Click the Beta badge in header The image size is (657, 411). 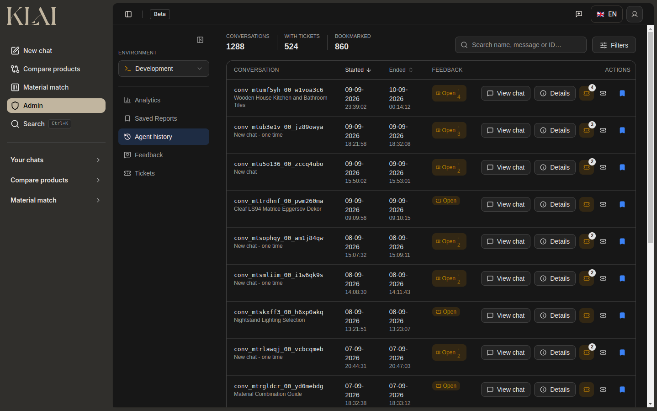point(160,14)
